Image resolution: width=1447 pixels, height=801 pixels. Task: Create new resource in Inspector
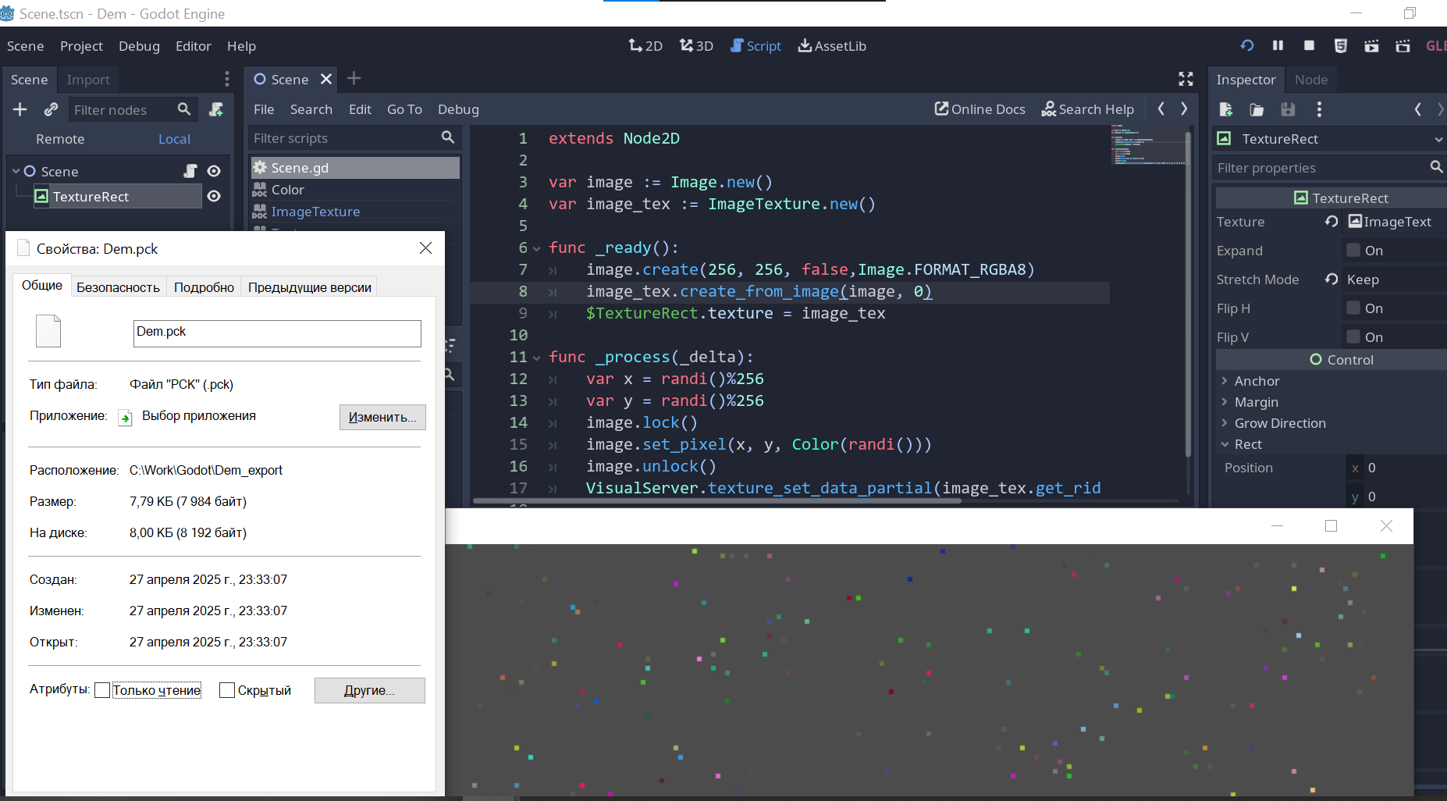coord(1225,109)
